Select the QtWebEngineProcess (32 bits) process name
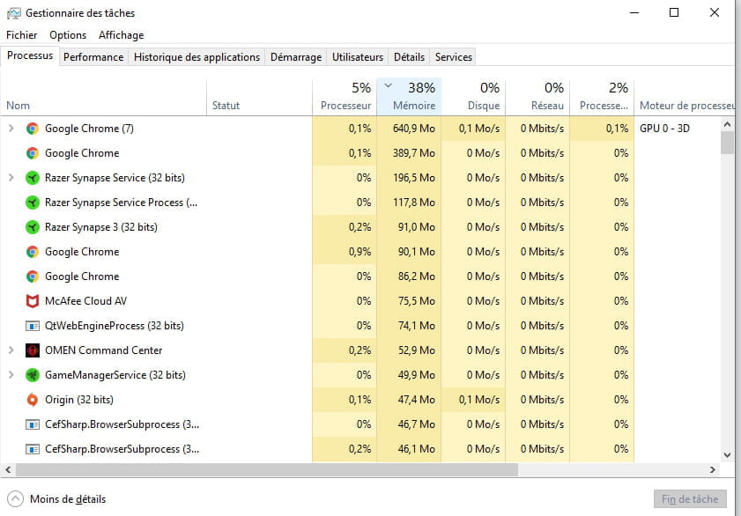This screenshot has width=741, height=516. point(114,326)
